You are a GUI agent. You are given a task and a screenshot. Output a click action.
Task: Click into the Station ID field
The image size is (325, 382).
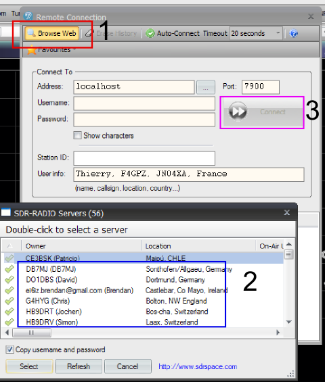[x=144, y=158]
